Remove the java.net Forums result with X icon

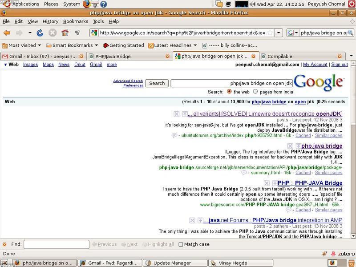pyautogui.click(x=192, y=220)
